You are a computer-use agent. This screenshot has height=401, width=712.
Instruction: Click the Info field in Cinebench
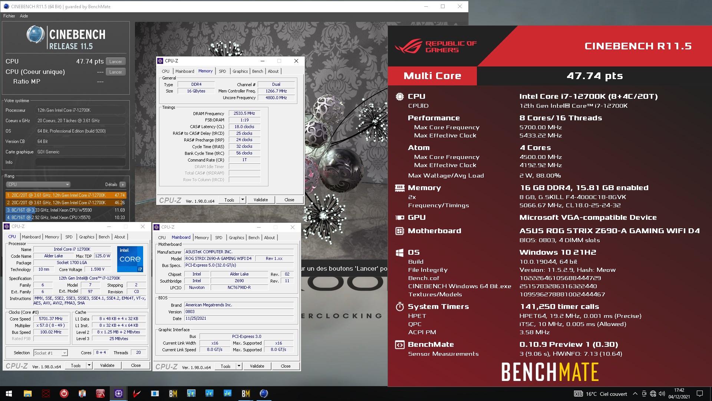[x=80, y=162]
